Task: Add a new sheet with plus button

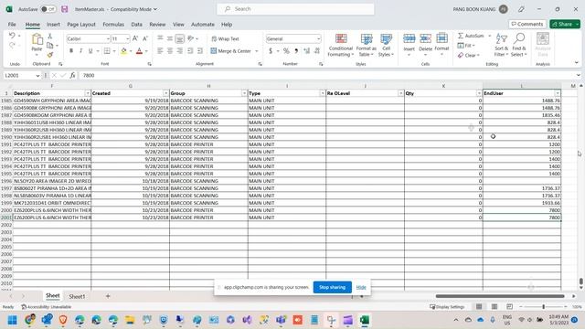Action: [108, 296]
